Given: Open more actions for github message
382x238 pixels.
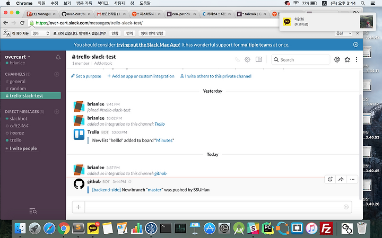Looking at the screenshot, I should coord(352,179).
